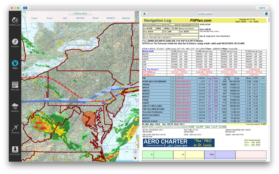The width and height of the screenshot is (279, 174).
Task: Click the FLT TIME row label
Action: tap(149, 72)
